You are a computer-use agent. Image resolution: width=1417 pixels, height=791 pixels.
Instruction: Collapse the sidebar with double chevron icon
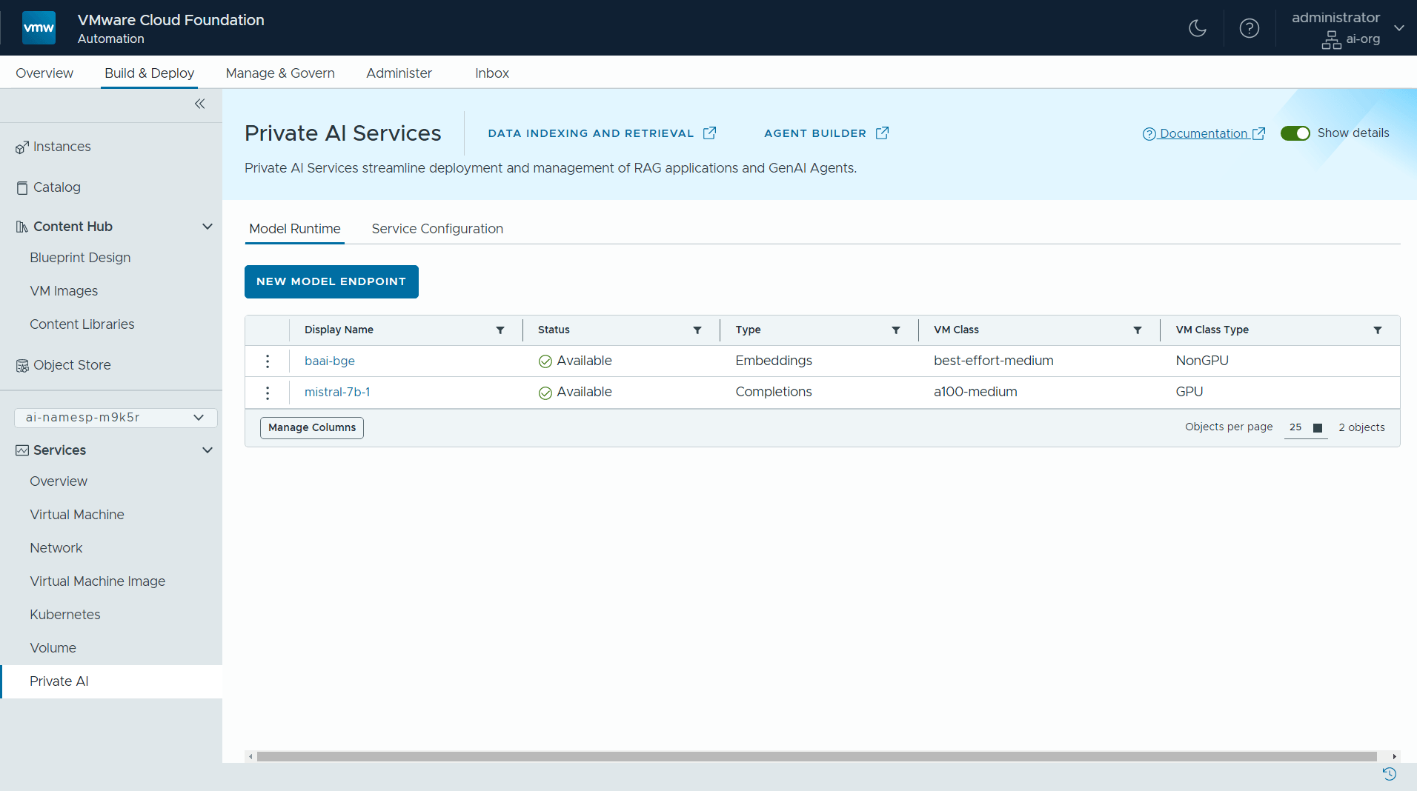tap(199, 104)
